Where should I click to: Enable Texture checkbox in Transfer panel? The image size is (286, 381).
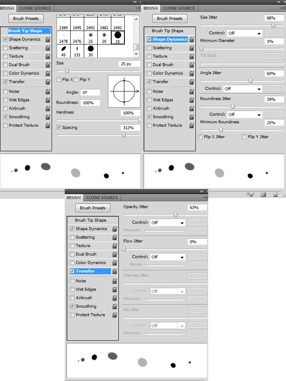coord(72,246)
